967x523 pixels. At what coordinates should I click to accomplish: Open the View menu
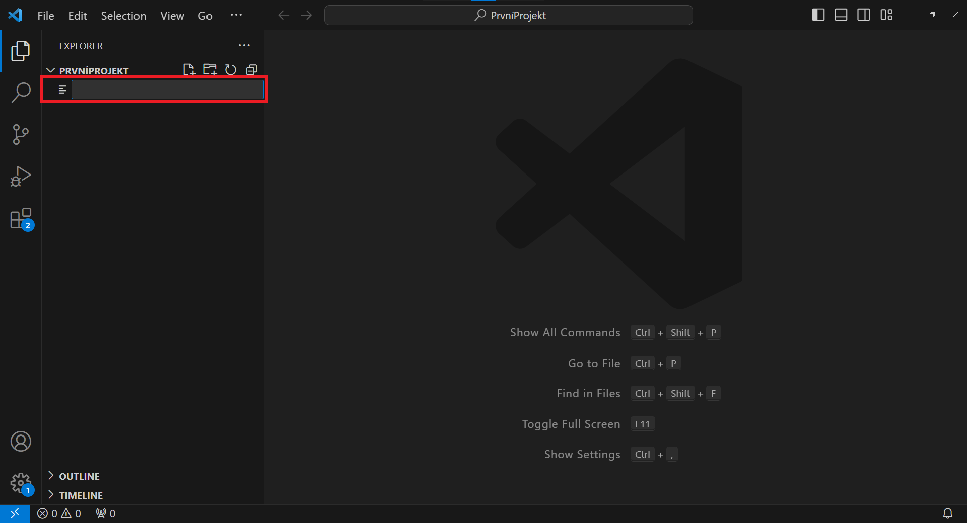click(172, 15)
